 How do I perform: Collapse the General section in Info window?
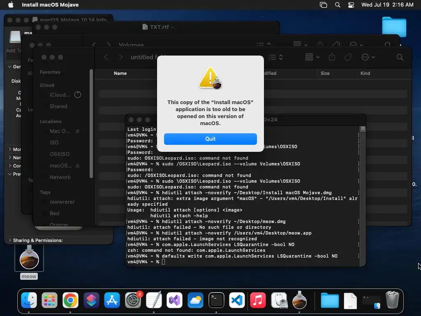click(10, 67)
